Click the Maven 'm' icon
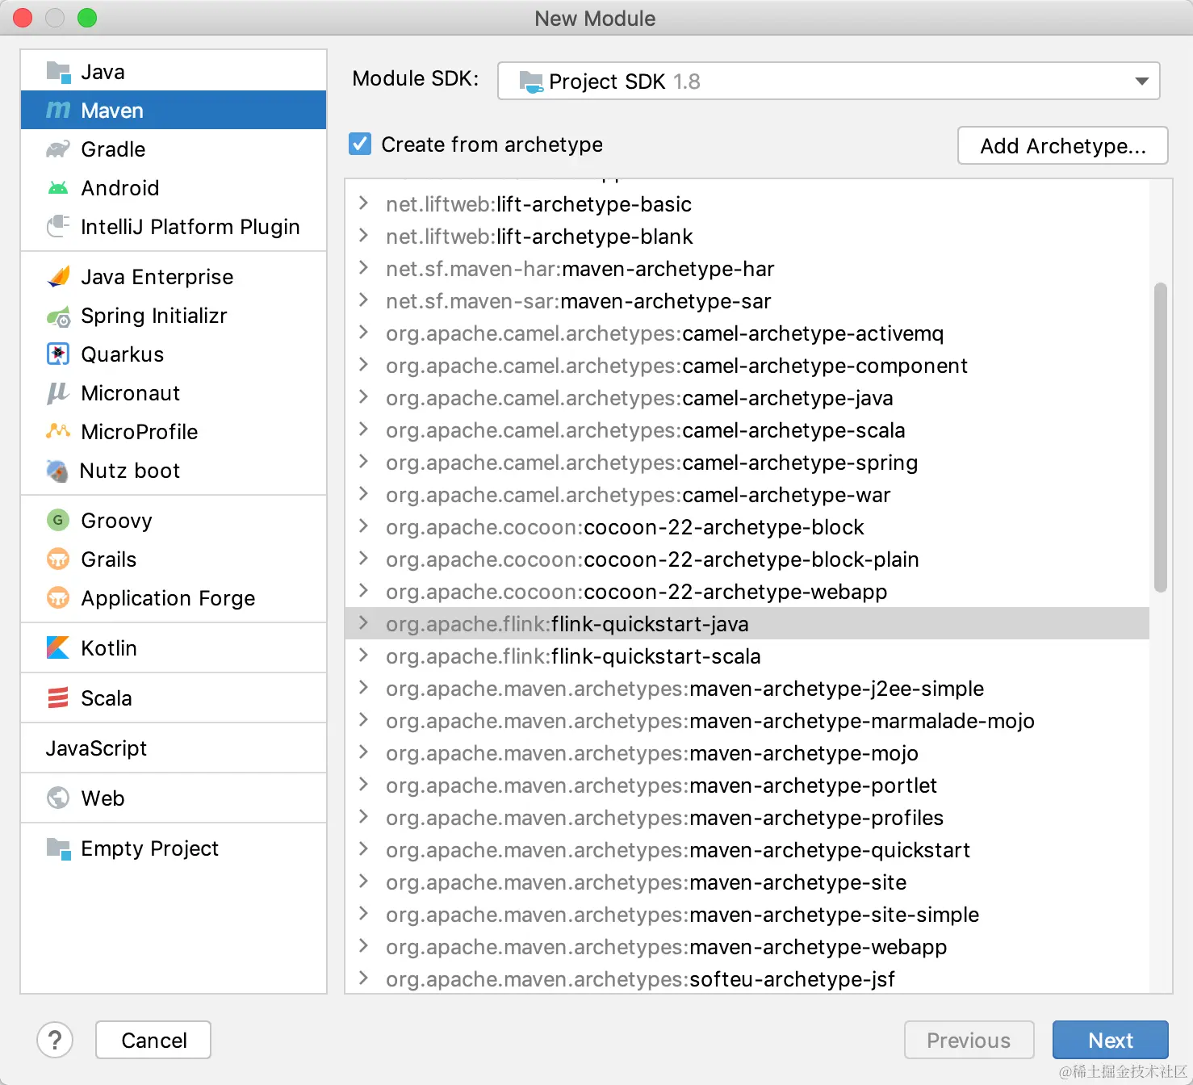Image resolution: width=1193 pixels, height=1085 pixels. 58,110
